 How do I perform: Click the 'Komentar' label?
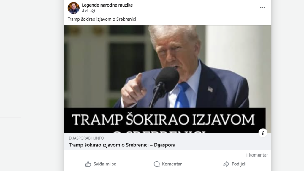click(x=172, y=164)
